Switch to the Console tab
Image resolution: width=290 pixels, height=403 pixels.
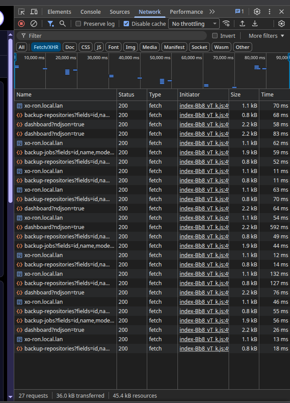(x=90, y=12)
